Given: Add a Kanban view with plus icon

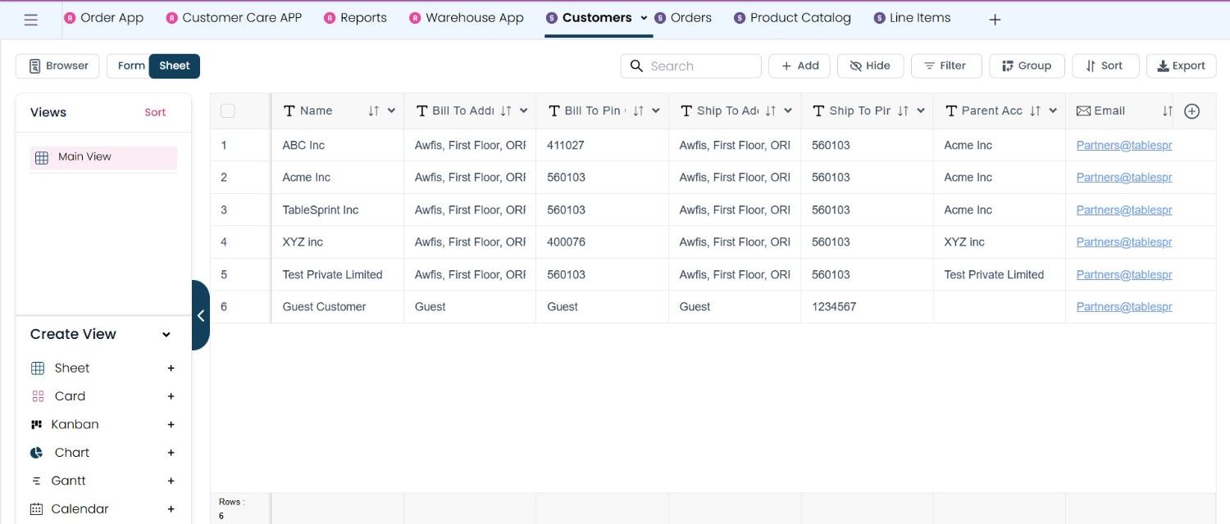Looking at the screenshot, I should click(171, 425).
